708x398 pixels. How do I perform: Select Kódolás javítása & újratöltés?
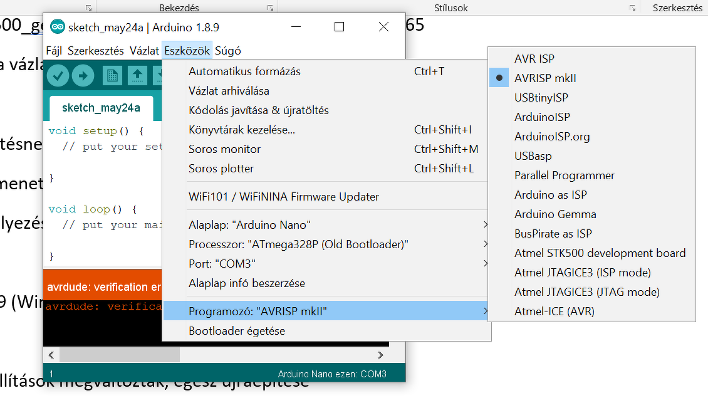click(325, 110)
